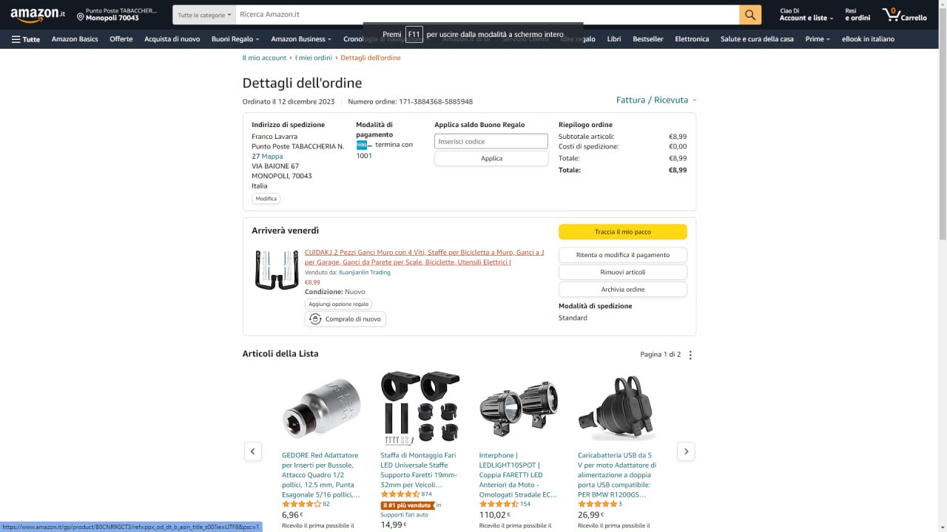Screen dimensions: 947x532
Task: Open the I miei ordini breadcrumb link
Action: pyautogui.click(x=314, y=58)
